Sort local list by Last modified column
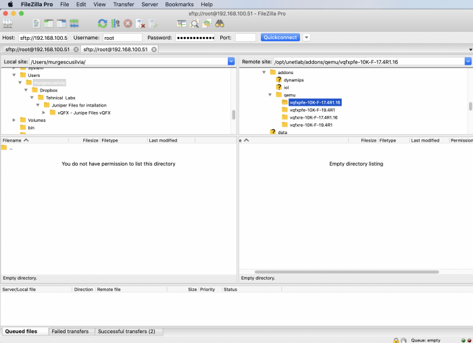Viewport: 473px width, 343px height. coord(172,140)
